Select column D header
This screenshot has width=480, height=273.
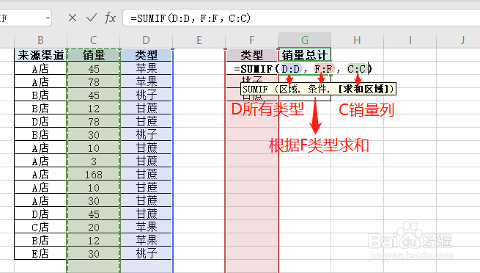(147, 40)
